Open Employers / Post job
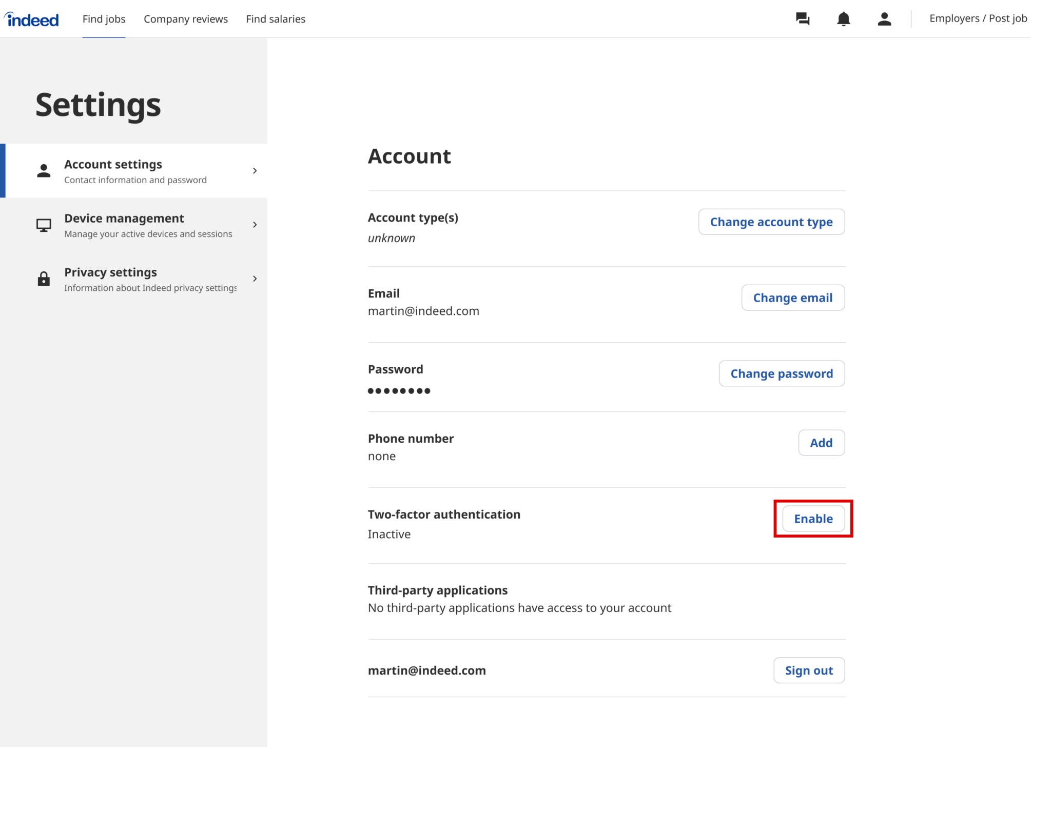Screen dimensions: 1051x830 (x=977, y=18)
